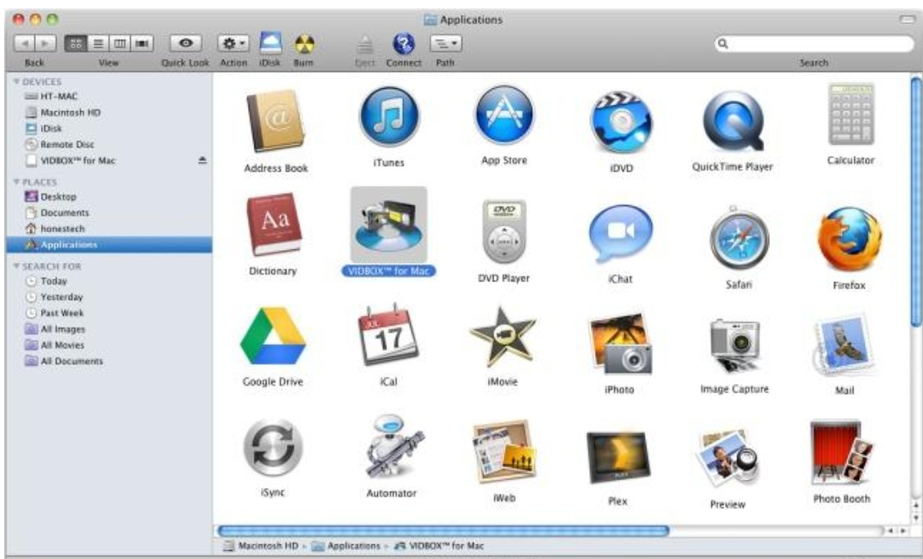The width and height of the screenshot is (923, 559).
Task: Choose the QuickTime Player icon
Action: coord(733,121)
